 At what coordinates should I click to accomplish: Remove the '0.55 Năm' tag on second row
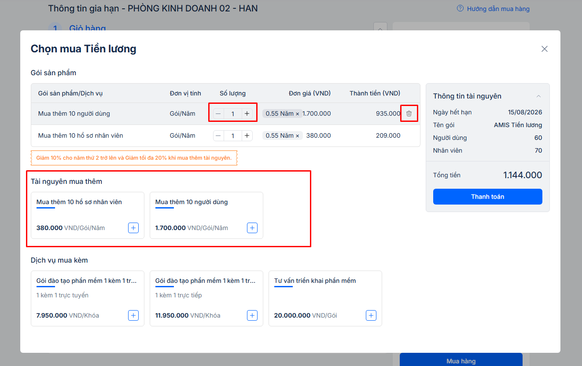tap(298, 135)
